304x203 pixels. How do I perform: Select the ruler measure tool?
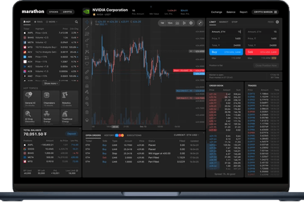coord(87,71)
